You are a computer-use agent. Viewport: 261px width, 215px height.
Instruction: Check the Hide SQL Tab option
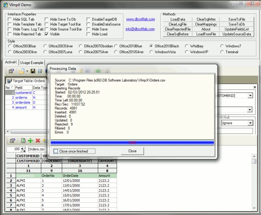(9, 19)
